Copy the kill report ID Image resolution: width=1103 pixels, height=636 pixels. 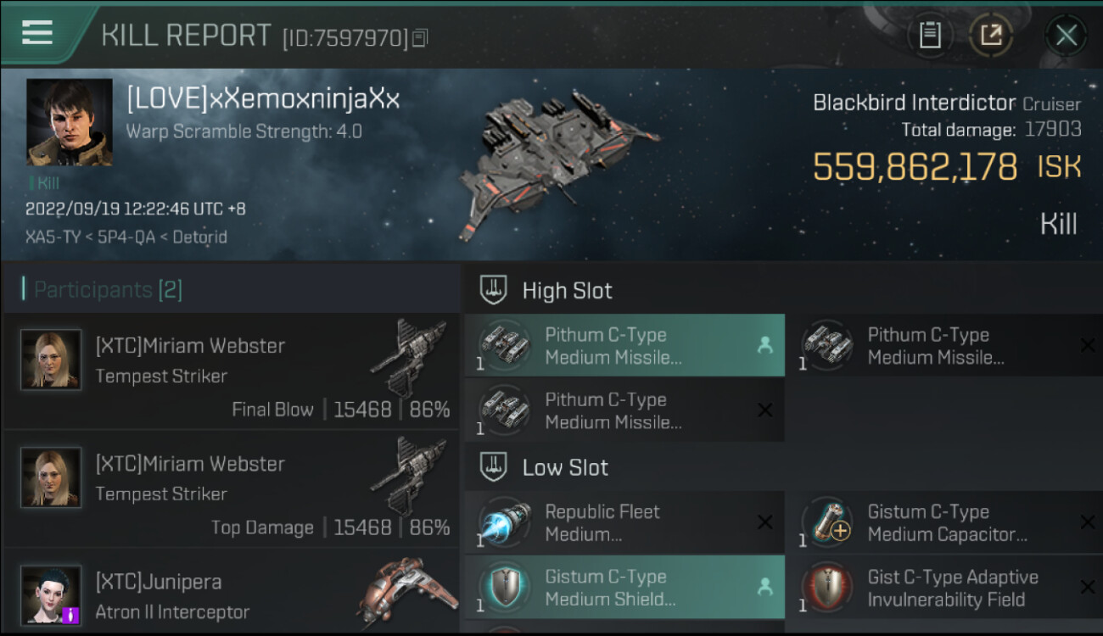421,37
